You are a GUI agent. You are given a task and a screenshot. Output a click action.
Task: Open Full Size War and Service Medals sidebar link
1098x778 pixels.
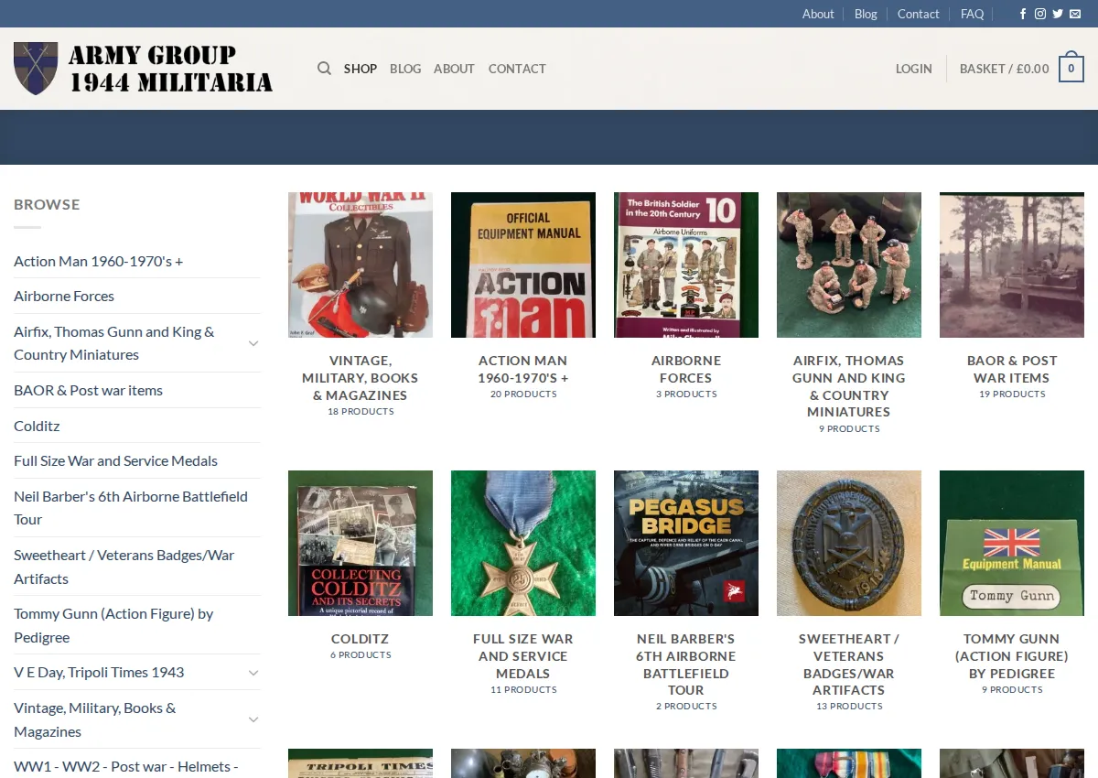tap(115, 460)
